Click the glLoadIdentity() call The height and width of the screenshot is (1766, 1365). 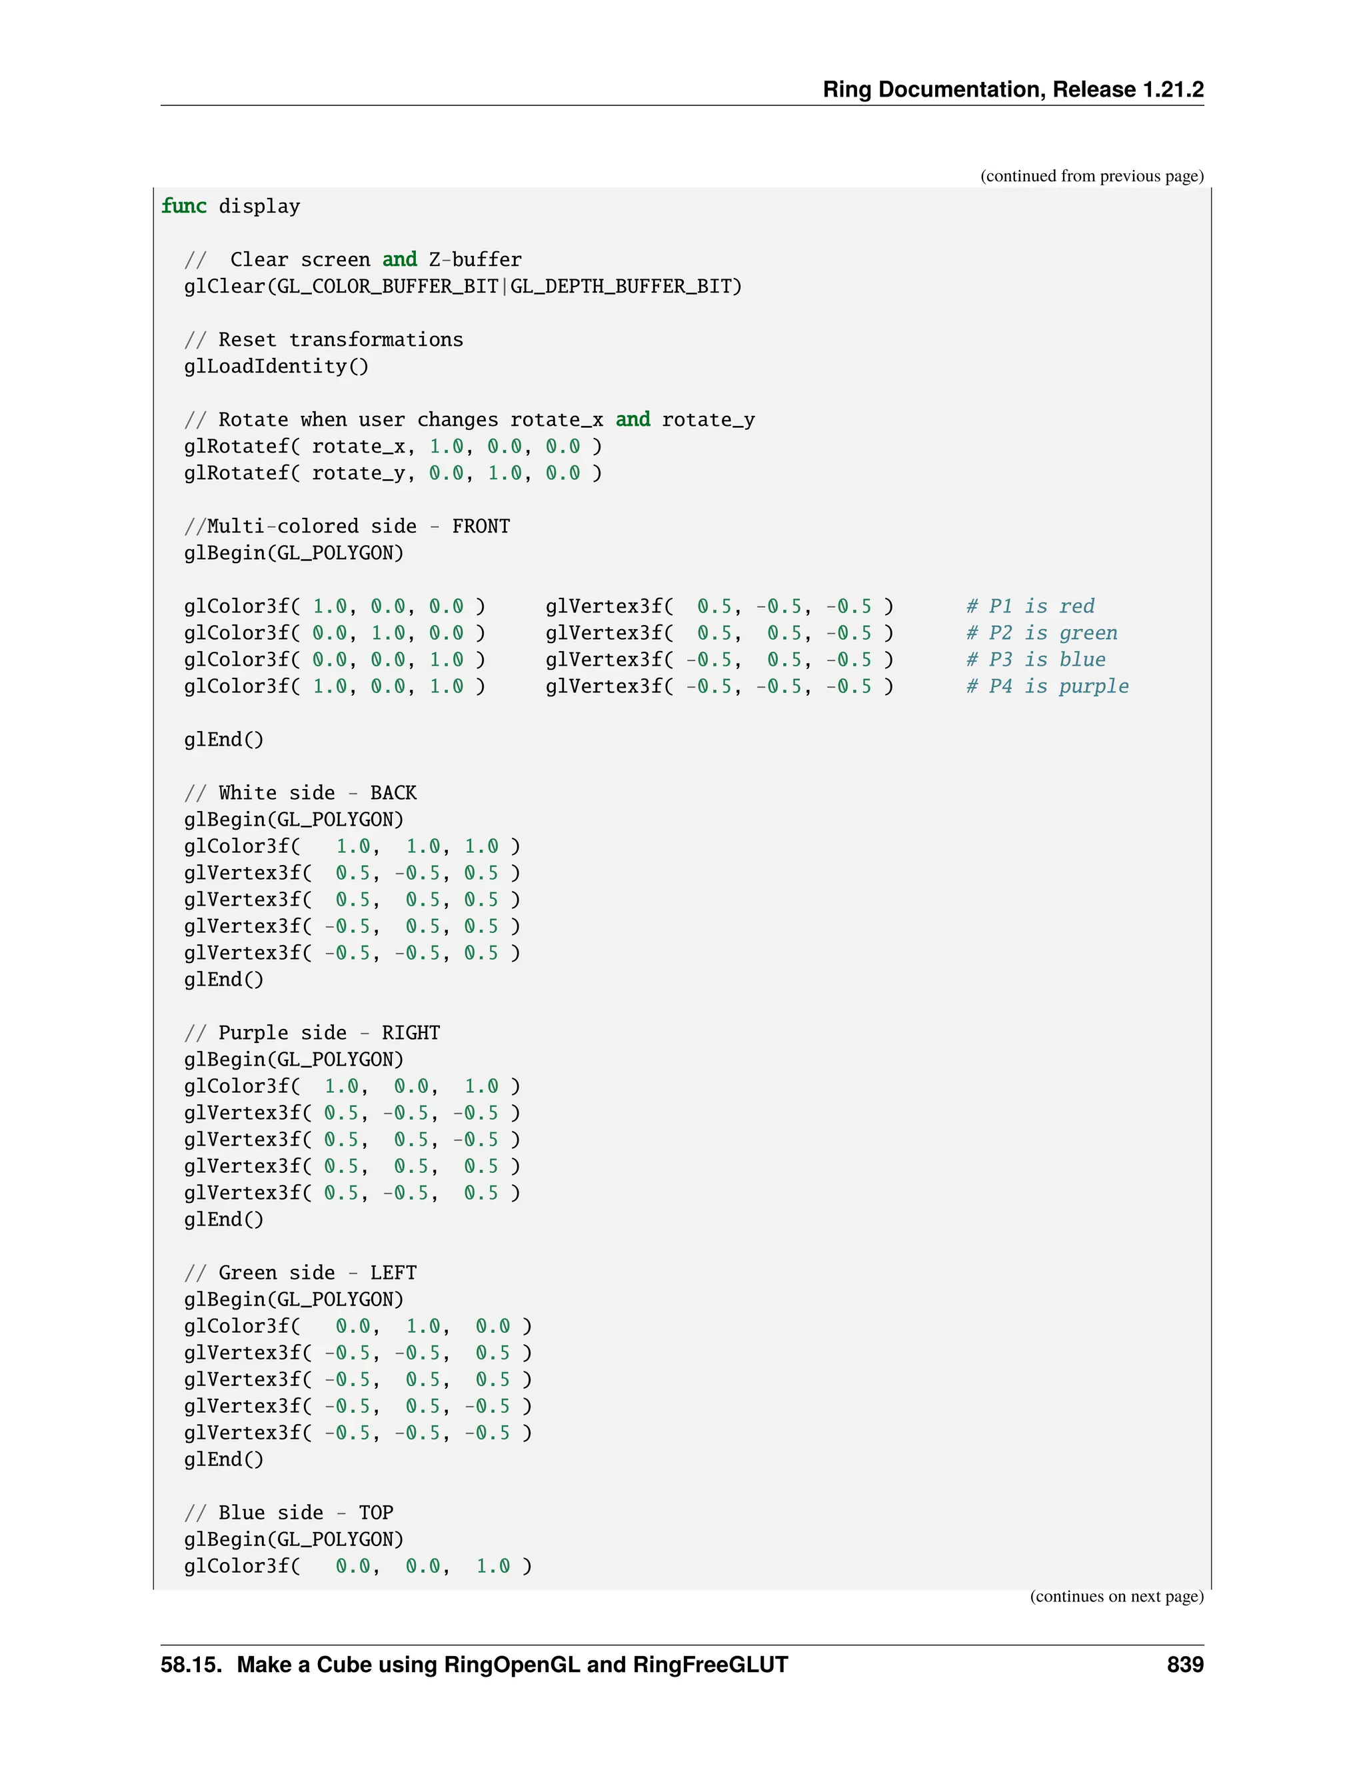click(x=277, y=367)
